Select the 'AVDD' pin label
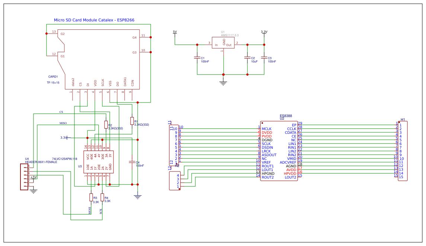This screenshot has width=426, height=246. (x=291, y=170)
